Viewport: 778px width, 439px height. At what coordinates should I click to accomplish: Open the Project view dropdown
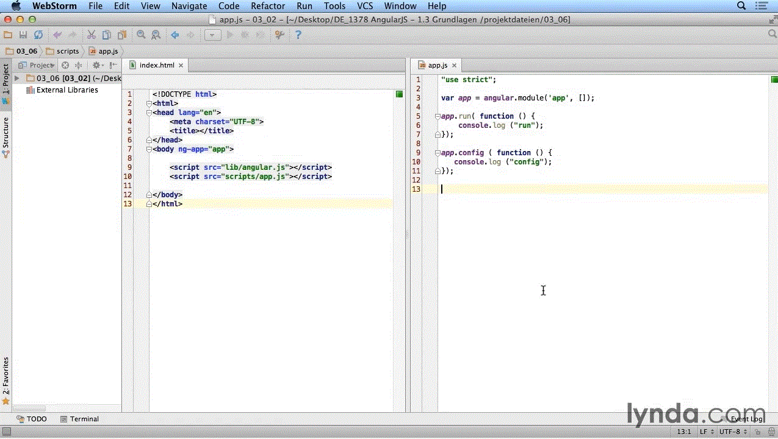click(x=36, y=65)
